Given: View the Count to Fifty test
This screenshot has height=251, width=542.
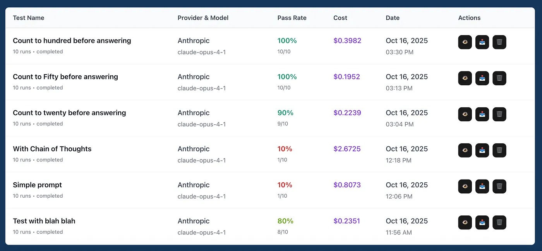Looking at the screenshot, I should click(x=465, y=78).
